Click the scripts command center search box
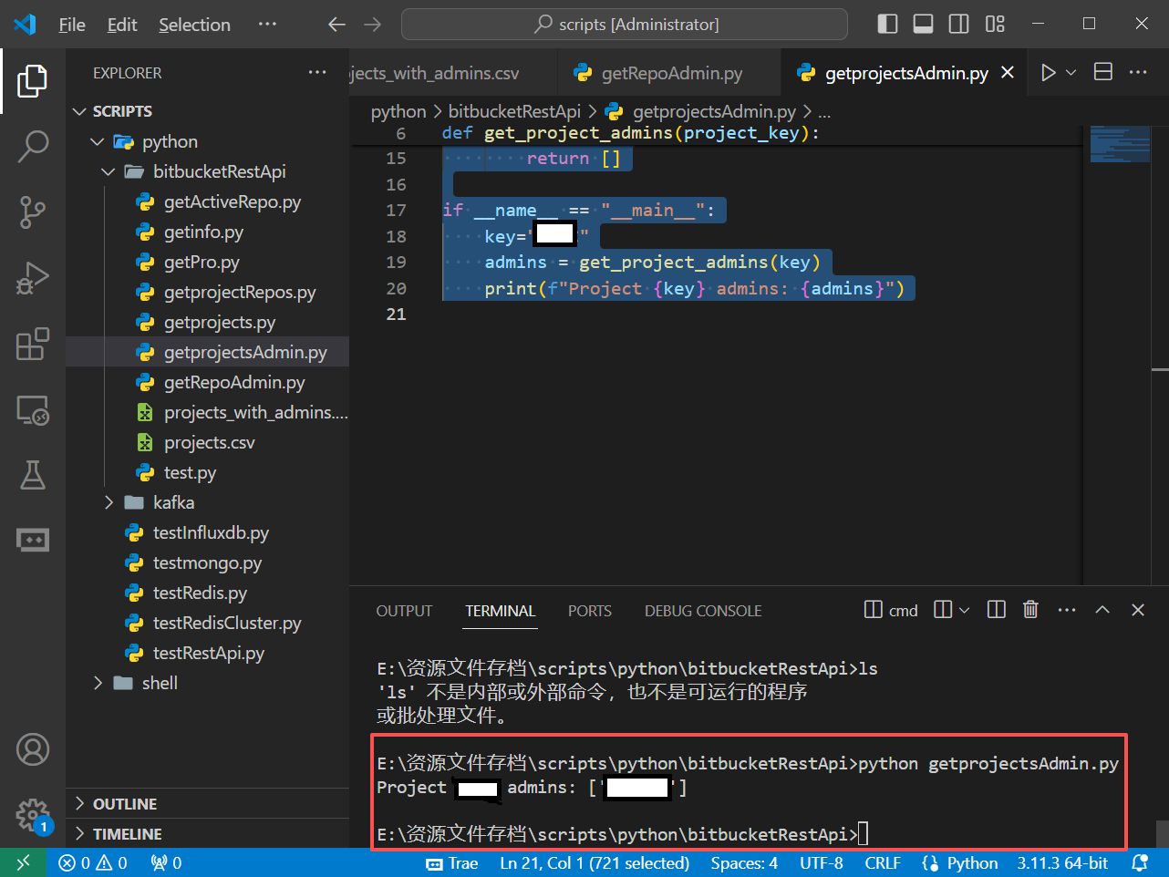The height and width of the screenshot is (877, 1169). 625,25
